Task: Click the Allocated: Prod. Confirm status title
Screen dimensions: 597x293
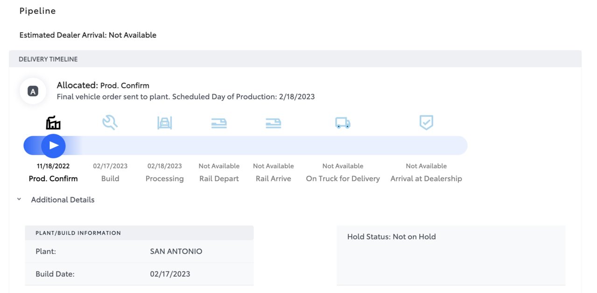Action: 103,85
